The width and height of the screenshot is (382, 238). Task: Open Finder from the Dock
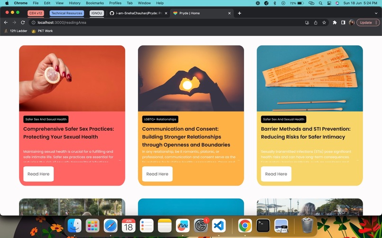[x=74, y=226]
